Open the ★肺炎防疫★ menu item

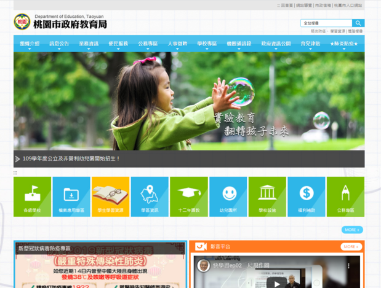pos(344,44)
